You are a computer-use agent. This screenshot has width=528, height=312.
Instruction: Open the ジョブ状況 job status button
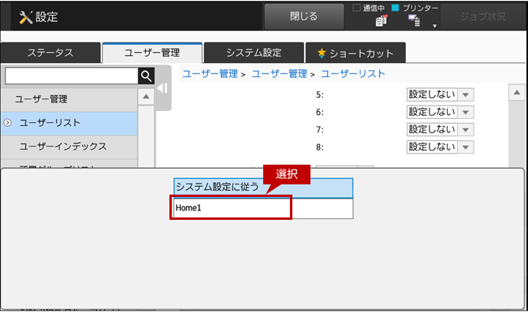483,17
